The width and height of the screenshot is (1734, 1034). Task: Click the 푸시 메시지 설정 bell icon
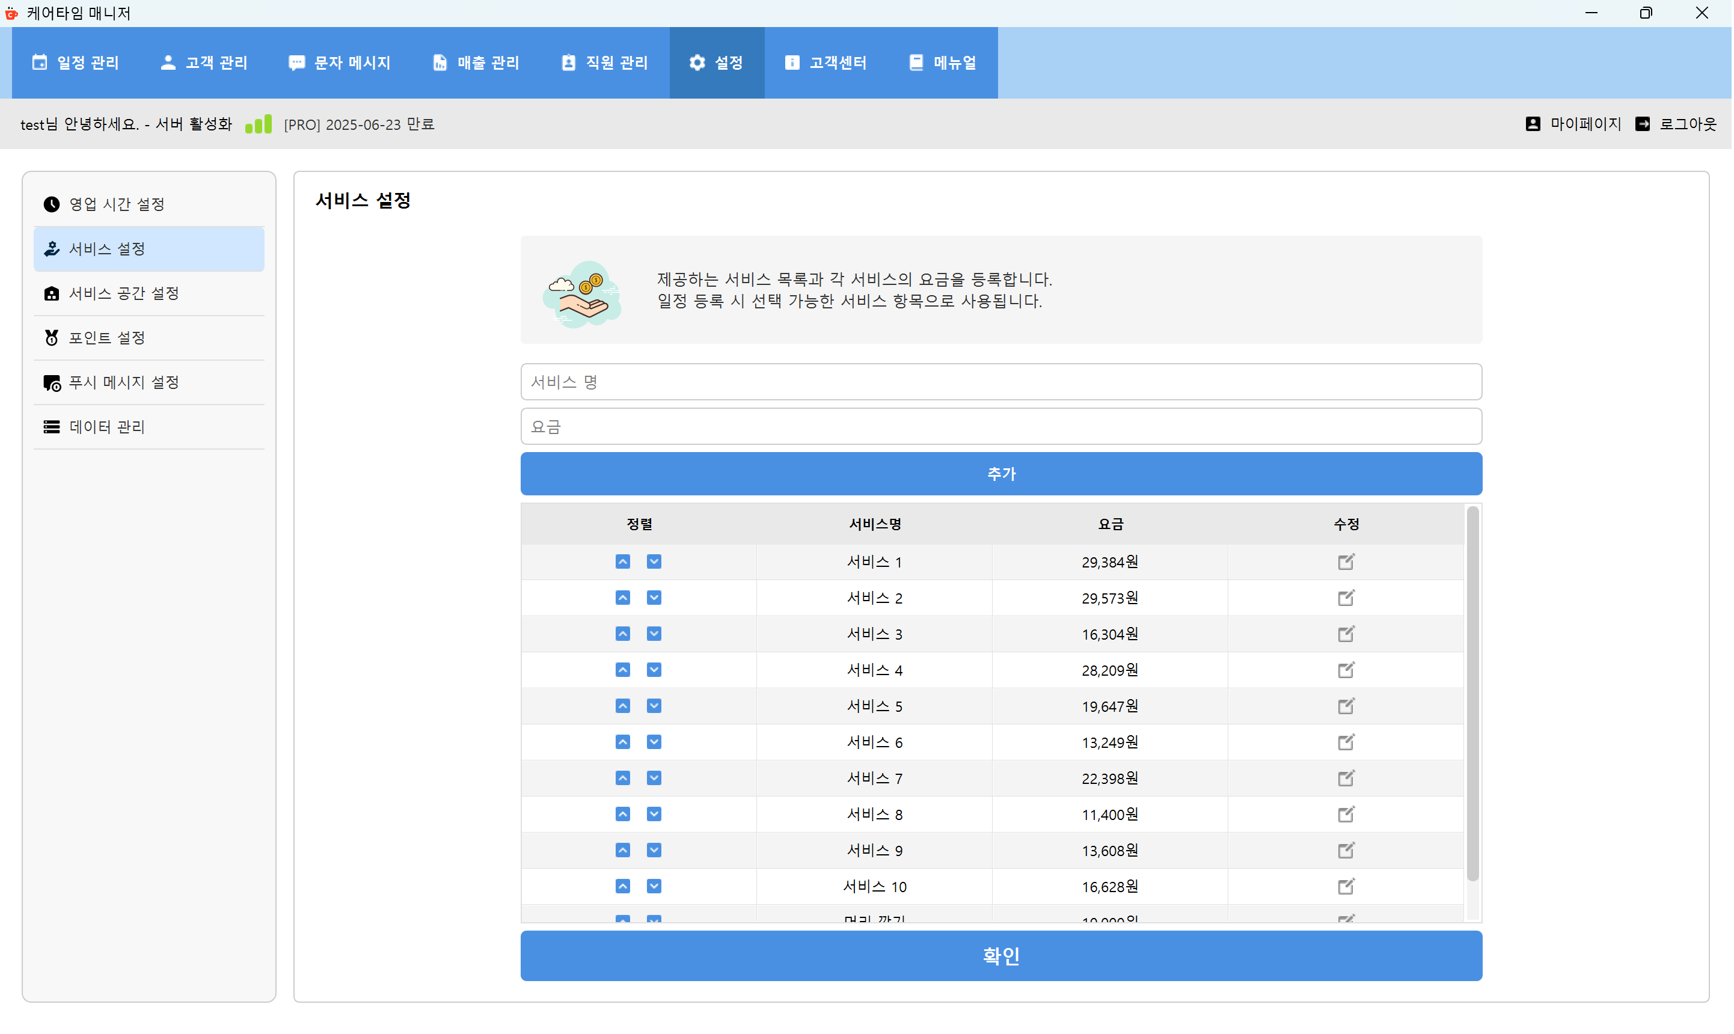tap(52, 382)
